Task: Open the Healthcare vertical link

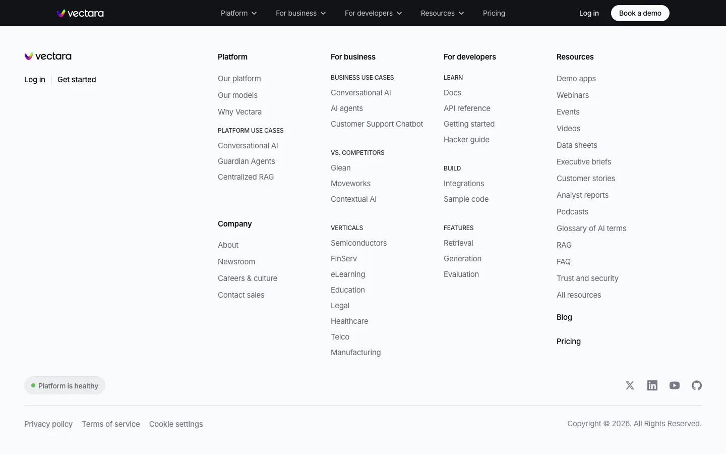Action: [349, 321]
